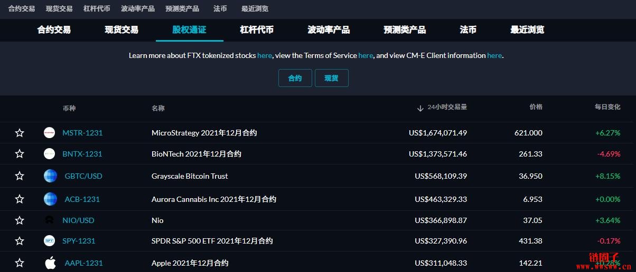This screenshot has width=636, height=272.
Task: Open 法币 in top small menu
Action: click(220, 8)
